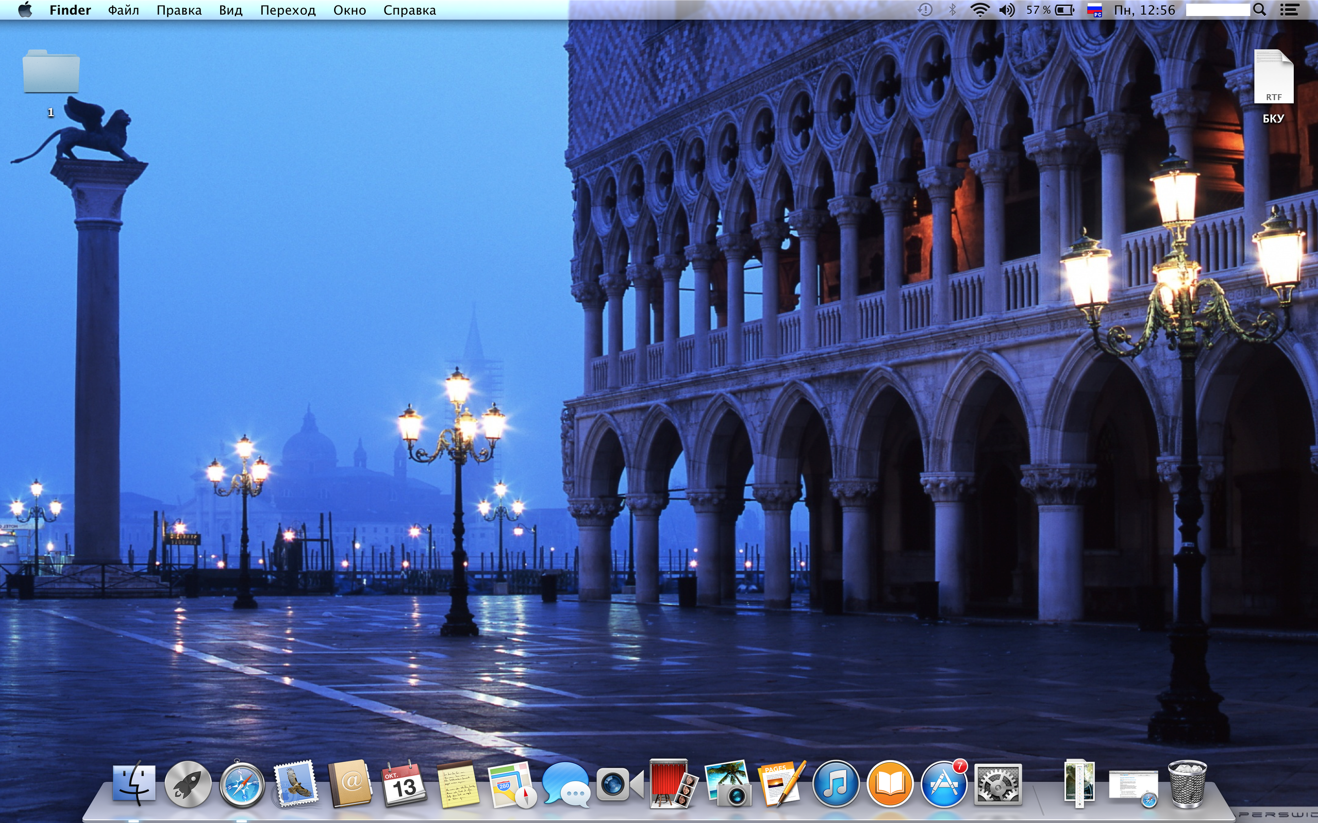Launch Safari from the Dock
Screen dimensions: 1318x823
tap(242, 784)
